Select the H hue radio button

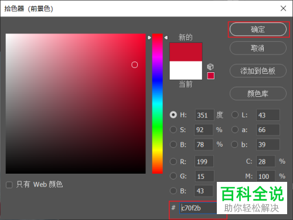tap(173, 115)
